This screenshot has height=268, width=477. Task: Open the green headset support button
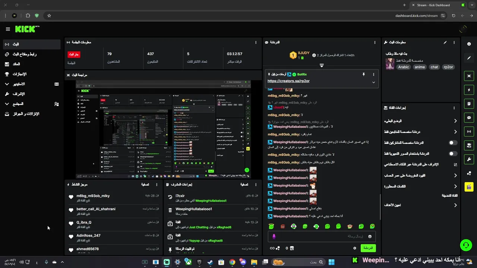(466, 245)
